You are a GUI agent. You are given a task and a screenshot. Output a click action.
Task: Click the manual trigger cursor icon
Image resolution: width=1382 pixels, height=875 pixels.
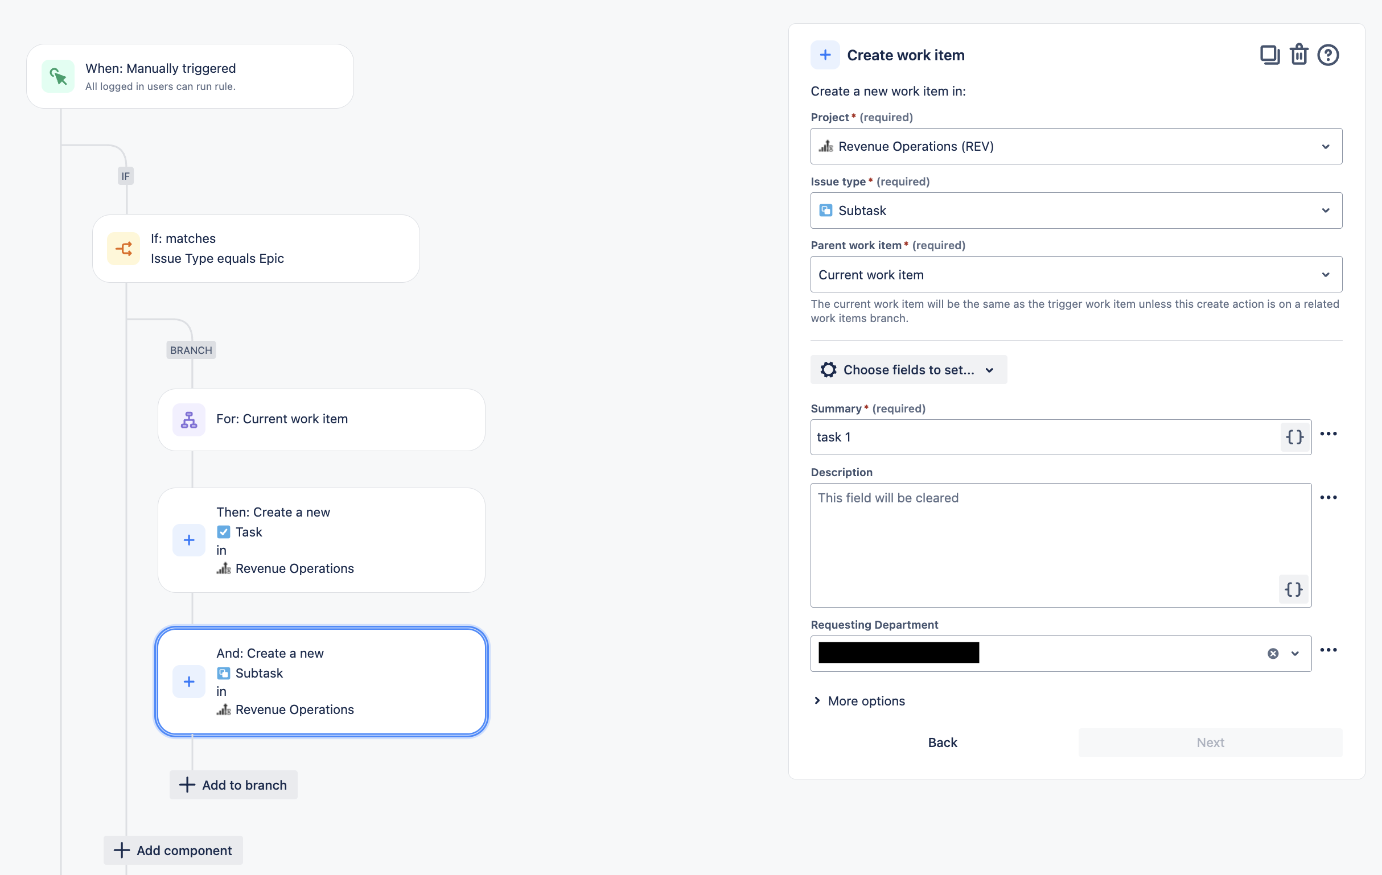(x=58, y=76)
